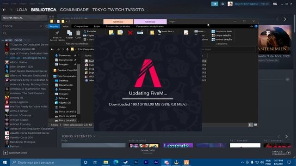Select Disco Local (D:) in Explorer
The height and width of the screenshot is (166, 296).
click(65, 116)
